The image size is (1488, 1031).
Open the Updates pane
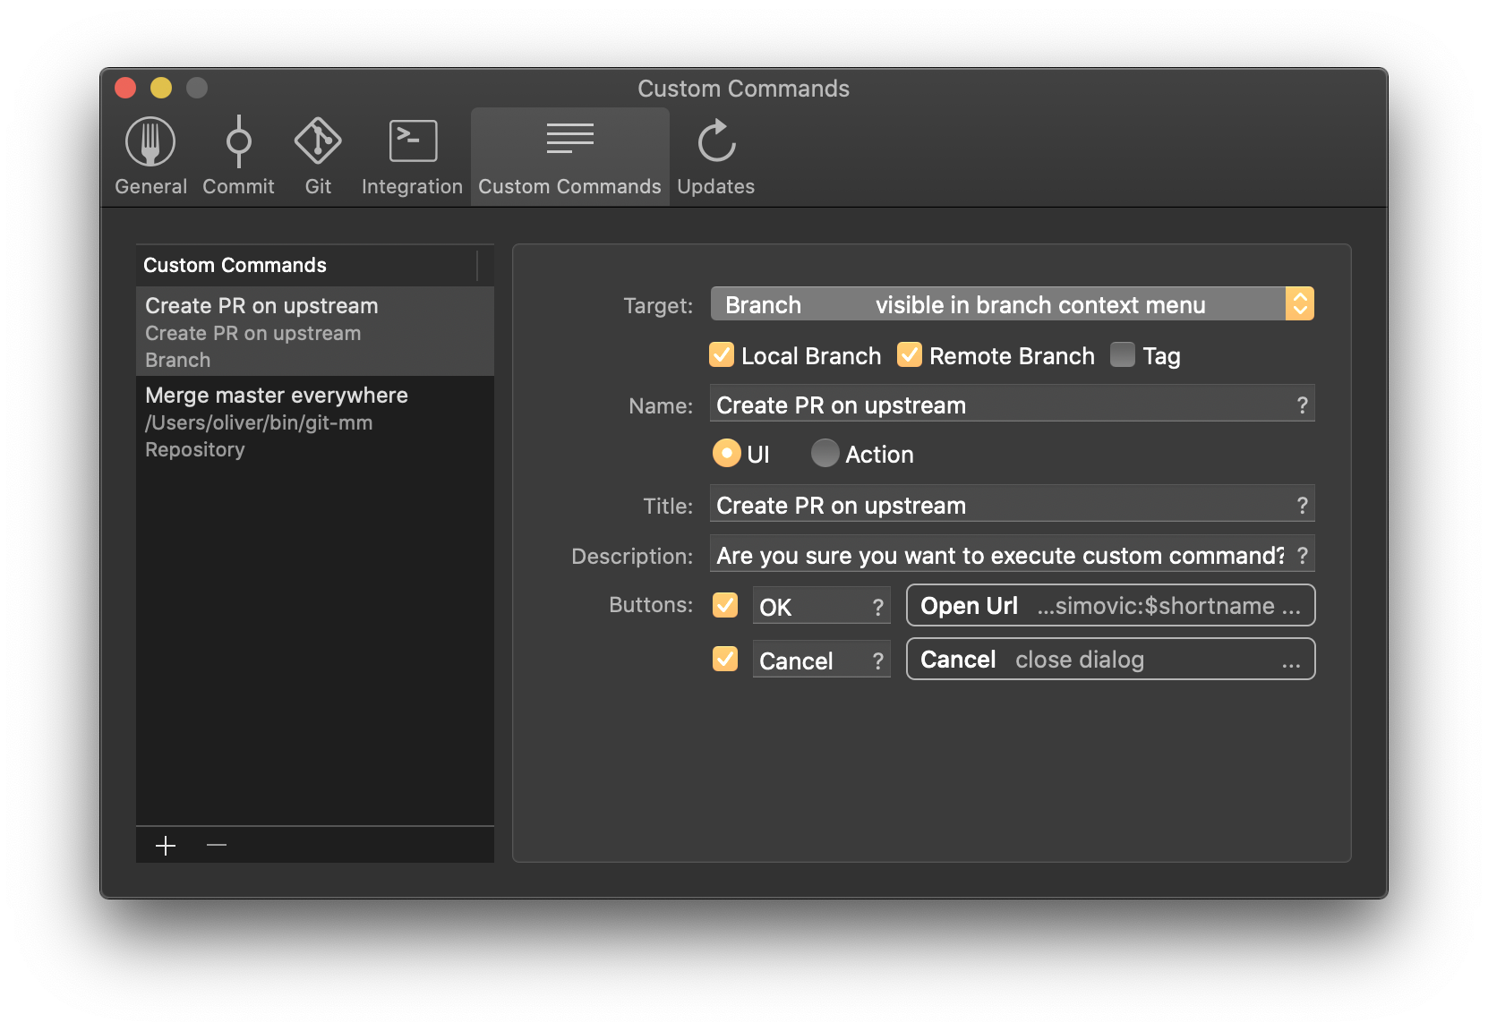[x=714, y=152]
